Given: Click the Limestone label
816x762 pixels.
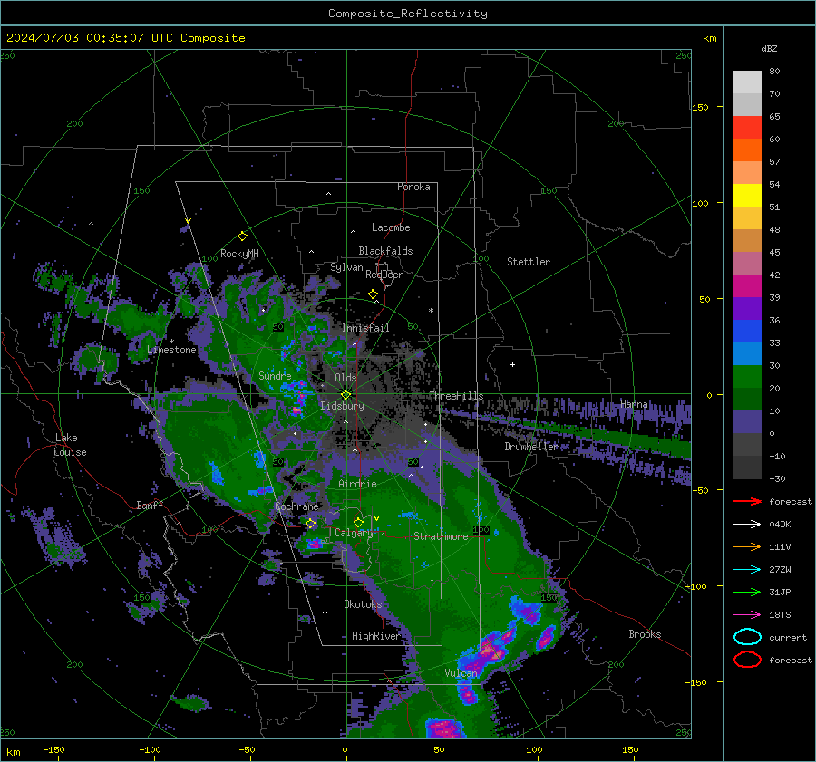Looking at the screenshot, I should (x=171, y=350).
